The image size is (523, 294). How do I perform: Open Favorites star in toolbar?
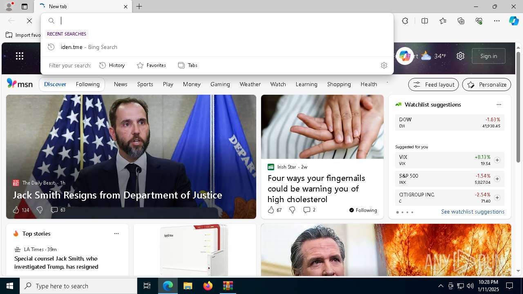(x=443, y=21)
